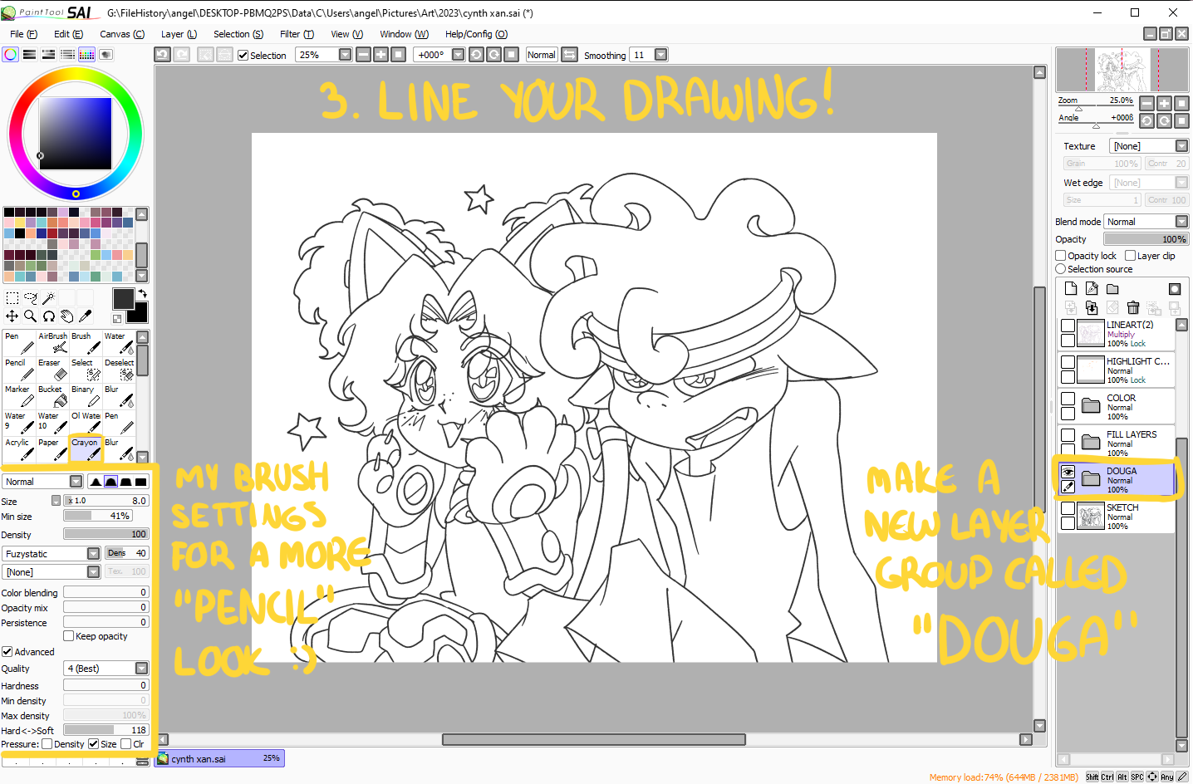1193x784 pixels.
Task: Open the Quality 4 (Best) dropdown
Action: click(141, 669)
